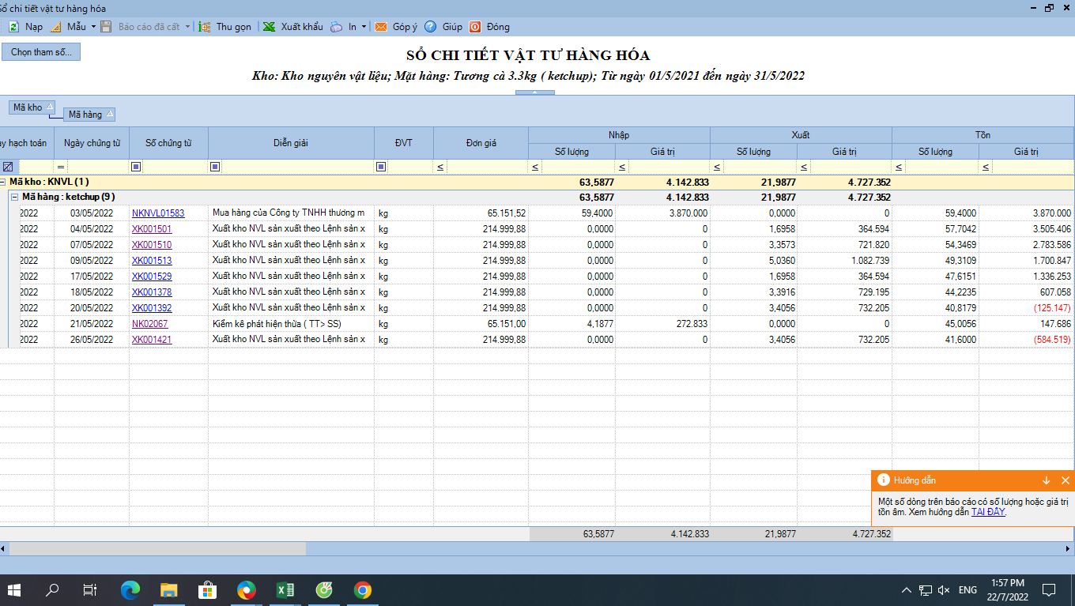
Task: Click horizontal scrollbar thumb
Action: coord(157,548)
